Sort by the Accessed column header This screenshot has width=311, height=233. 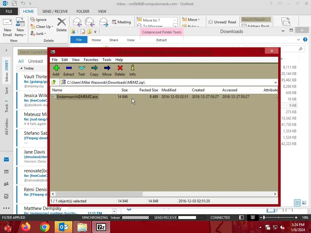point(235,90)
